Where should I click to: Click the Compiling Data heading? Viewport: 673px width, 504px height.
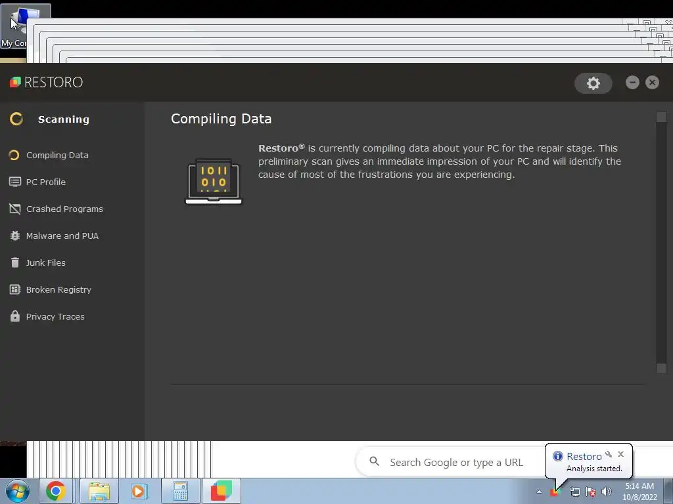click(x=221, y=119)
